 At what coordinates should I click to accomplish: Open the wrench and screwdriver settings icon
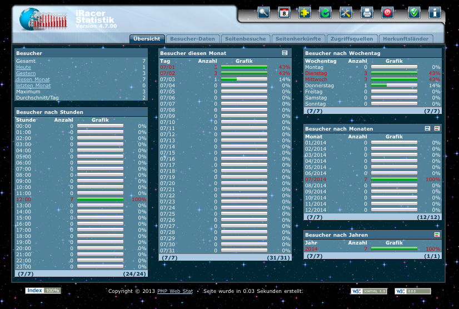pos(346,12)
